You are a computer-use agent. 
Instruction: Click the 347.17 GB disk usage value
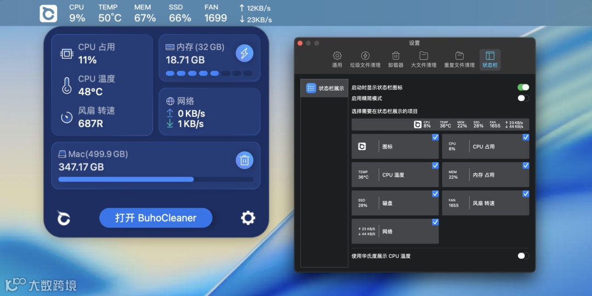click(x=81, y=167)
